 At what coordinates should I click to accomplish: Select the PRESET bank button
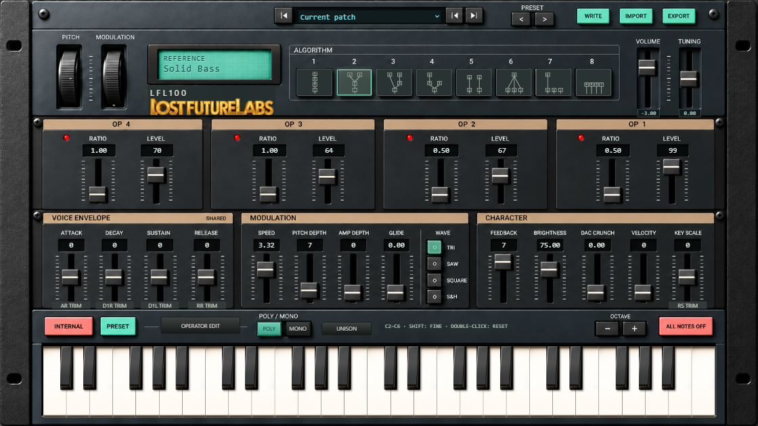click(x=118, y=327)
